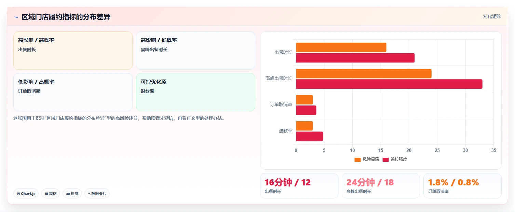This screenshot has width=515, height=212.
Task: Click the 管控强度 legend label text
Action: pos(399,159)
